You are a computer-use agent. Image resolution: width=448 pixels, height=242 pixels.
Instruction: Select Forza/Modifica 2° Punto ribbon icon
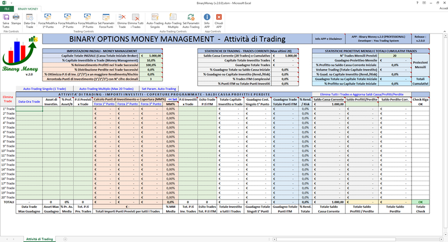pyautogui.click(x=67, y=21)
